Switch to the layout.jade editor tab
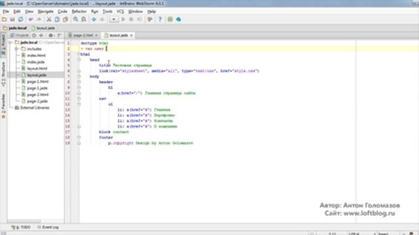This screenshot has width=419, height=235. tap(118, 35)
